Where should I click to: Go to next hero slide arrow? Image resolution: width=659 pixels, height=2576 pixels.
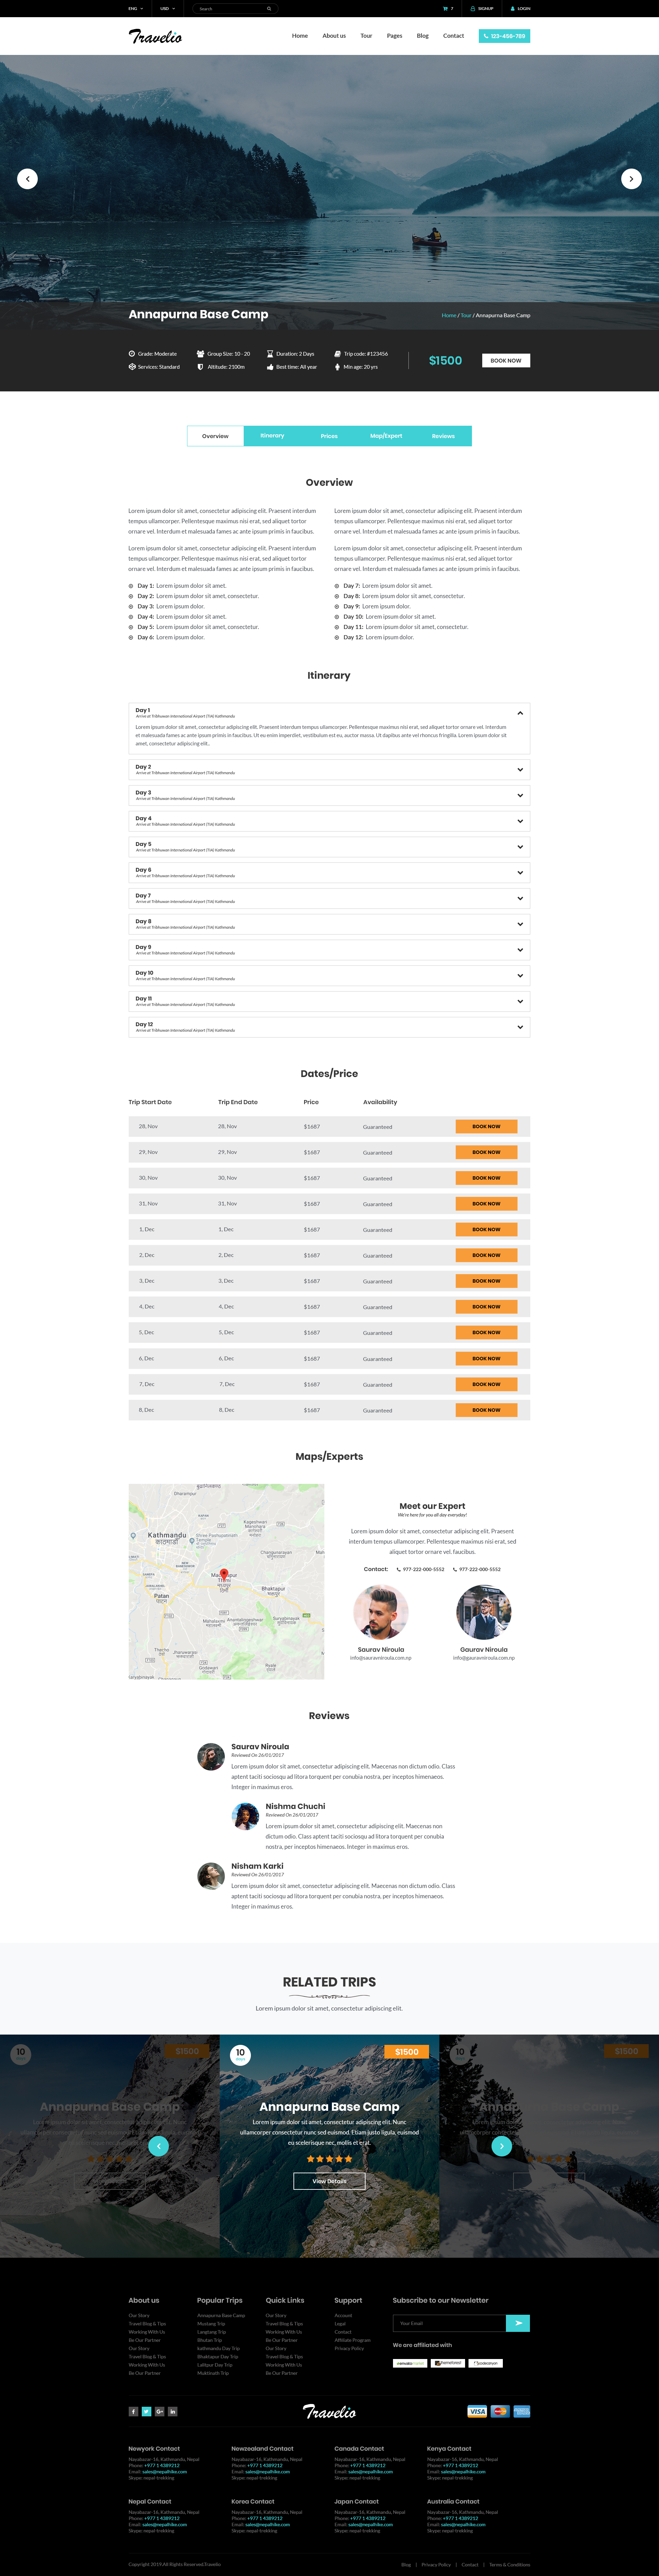(x=631, y=179)
